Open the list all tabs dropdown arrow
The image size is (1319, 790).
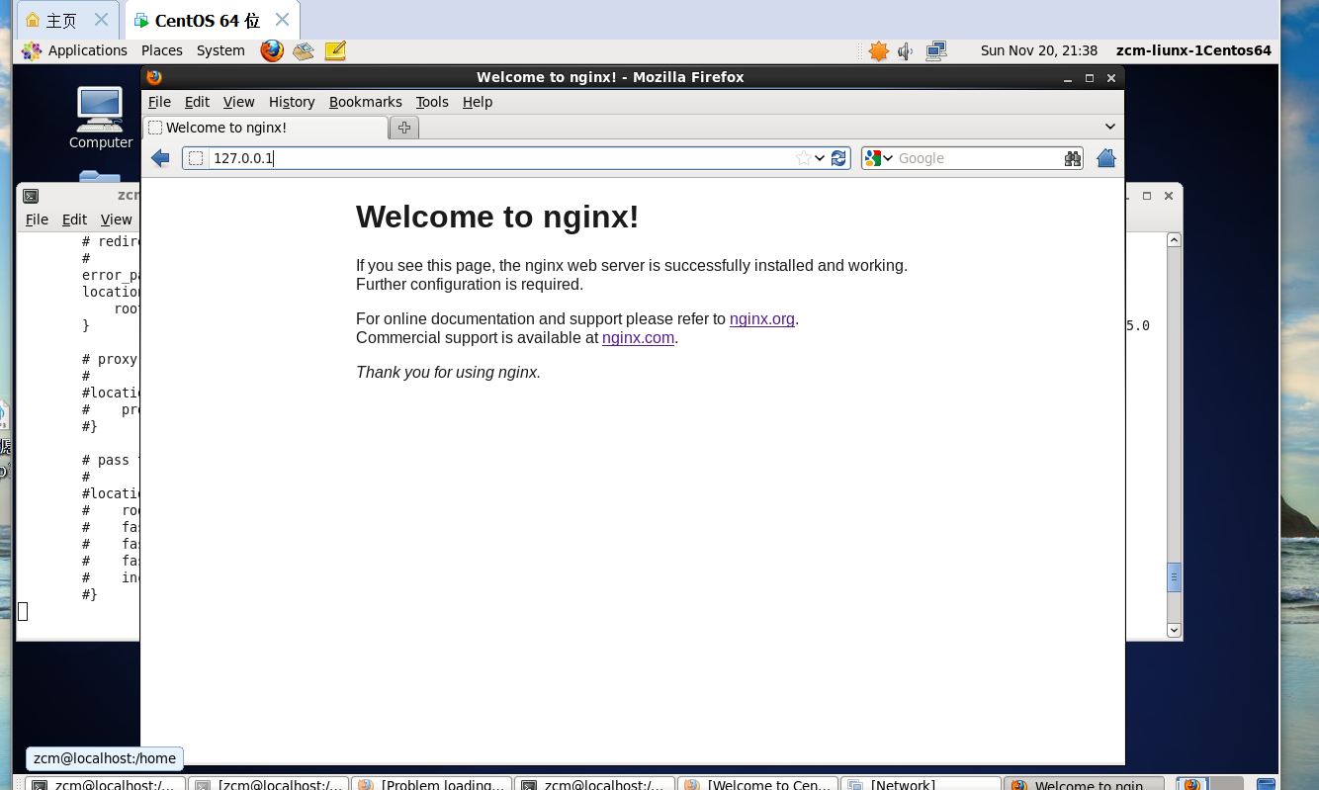tap(1110, 127)
